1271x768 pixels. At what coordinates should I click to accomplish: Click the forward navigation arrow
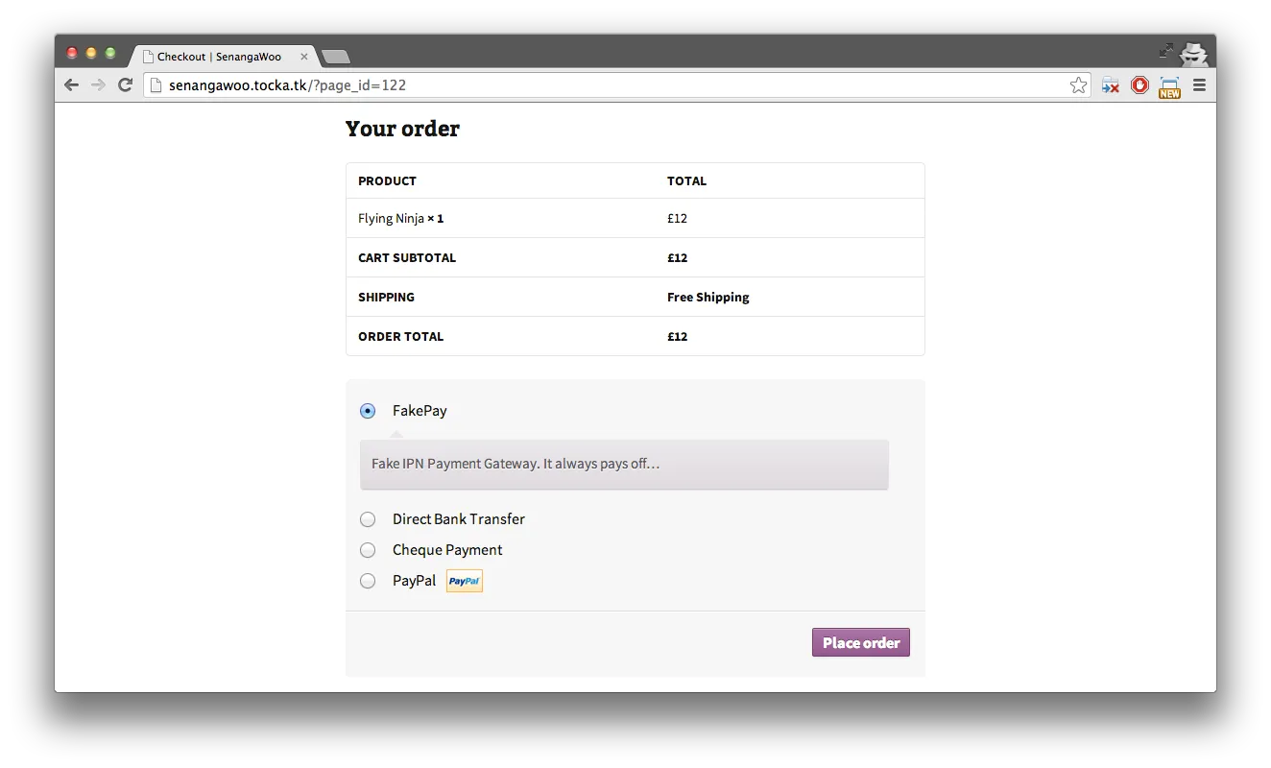pos(98,84)
